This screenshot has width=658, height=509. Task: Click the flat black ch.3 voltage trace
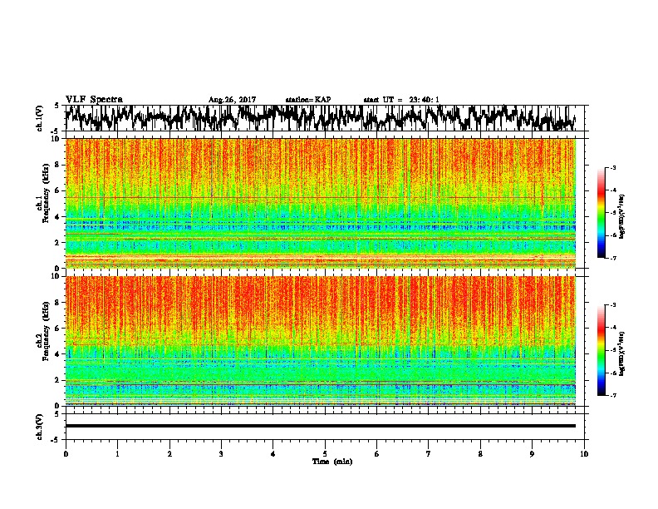(321, 426)
